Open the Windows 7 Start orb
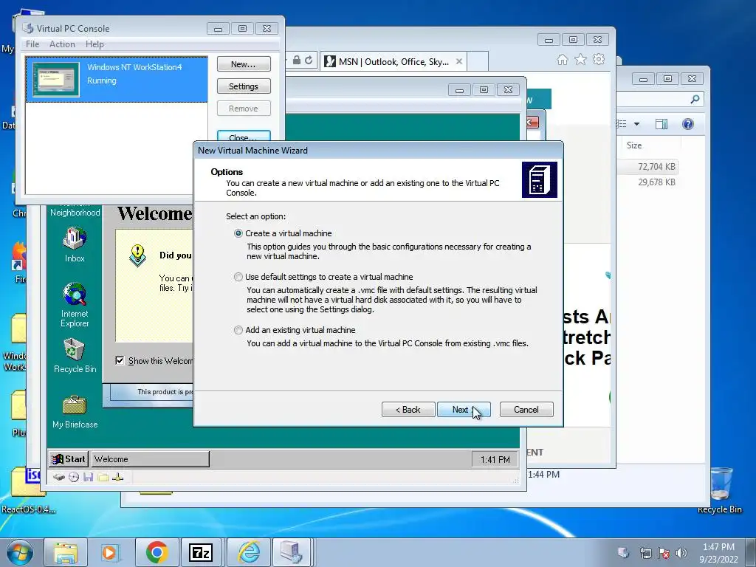The image size is (756, 567). point(19,552)
